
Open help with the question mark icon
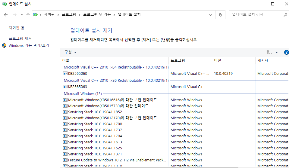tap(286, 52)
